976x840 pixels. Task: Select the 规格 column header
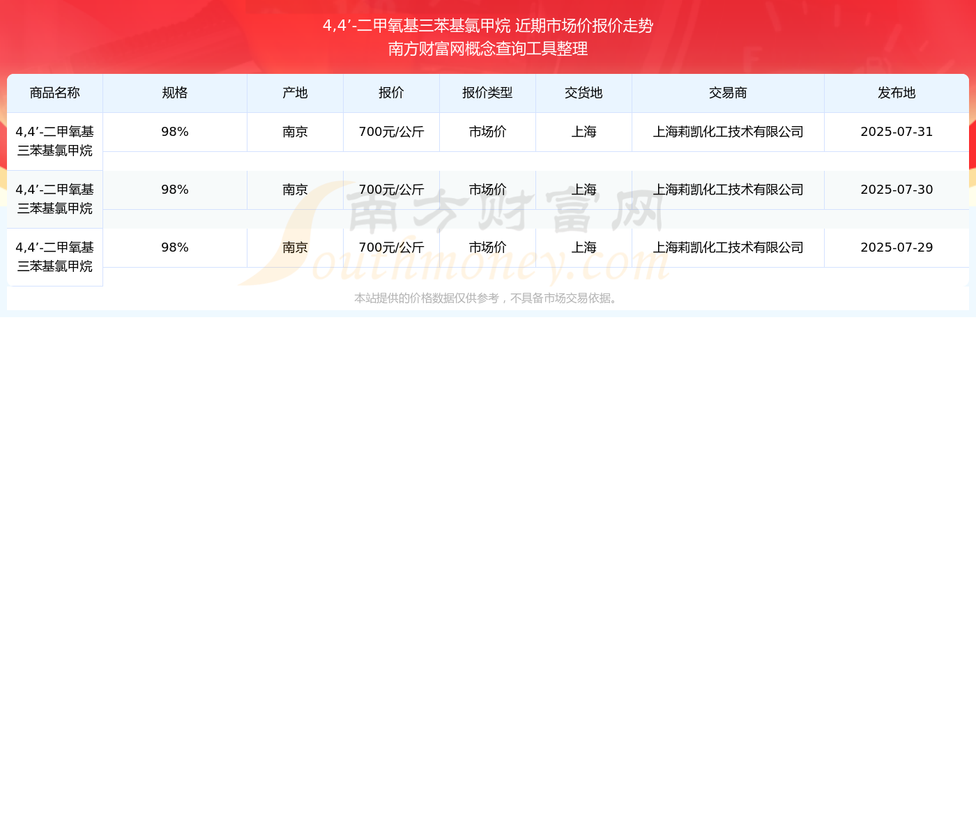[x=174, y=93]
